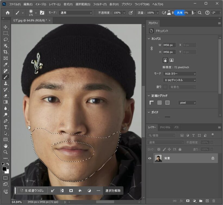Click the 生成塗りつぶし button
223x205 pixels.
tap(33, 191)
